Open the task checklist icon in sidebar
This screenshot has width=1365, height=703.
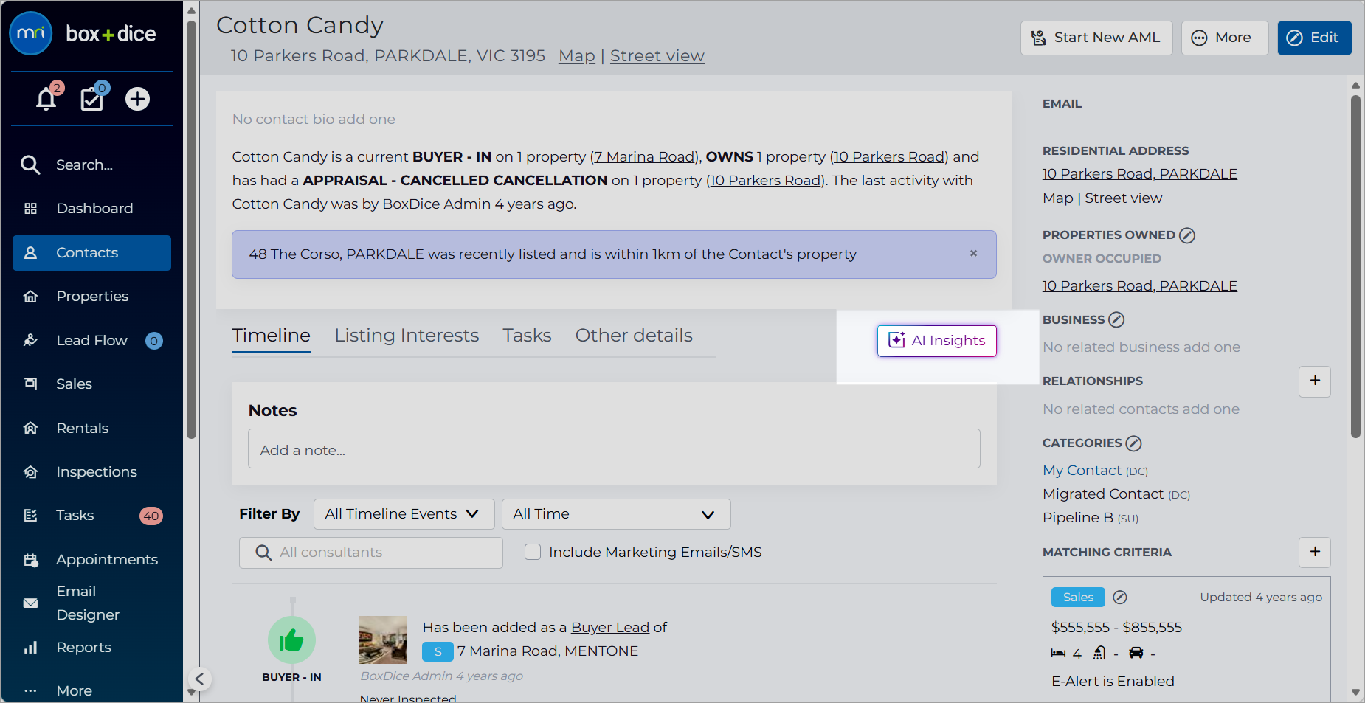(x=92, y=98)
